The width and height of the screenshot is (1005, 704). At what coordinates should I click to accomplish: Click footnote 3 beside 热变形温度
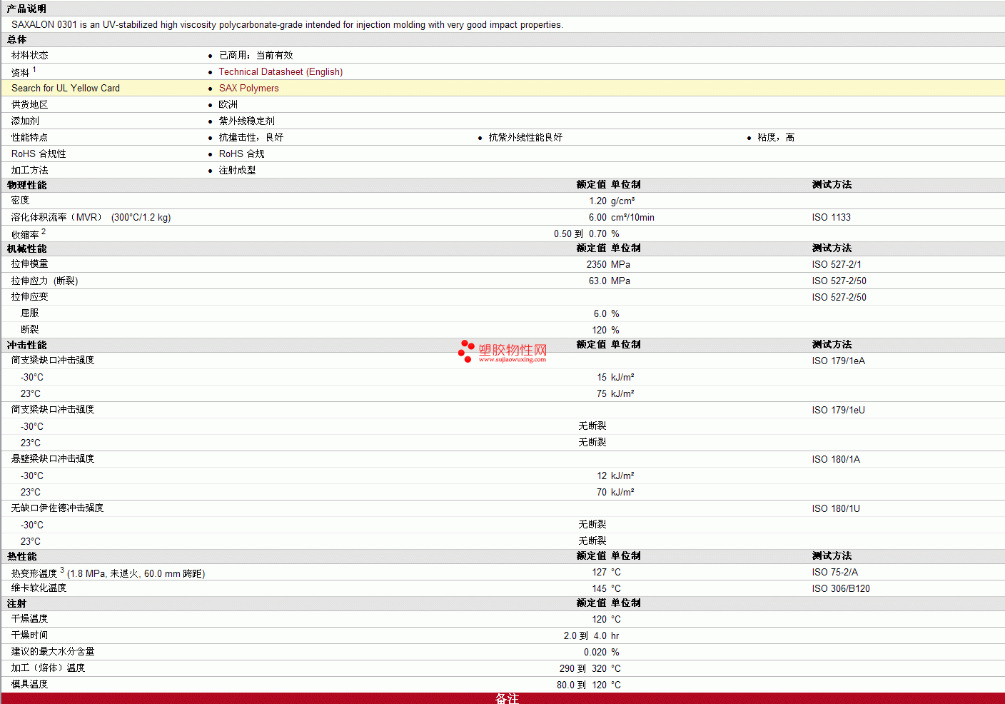click(62, 570)
